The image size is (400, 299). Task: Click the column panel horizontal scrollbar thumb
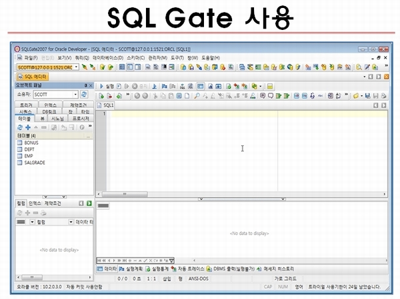point(32,277)
